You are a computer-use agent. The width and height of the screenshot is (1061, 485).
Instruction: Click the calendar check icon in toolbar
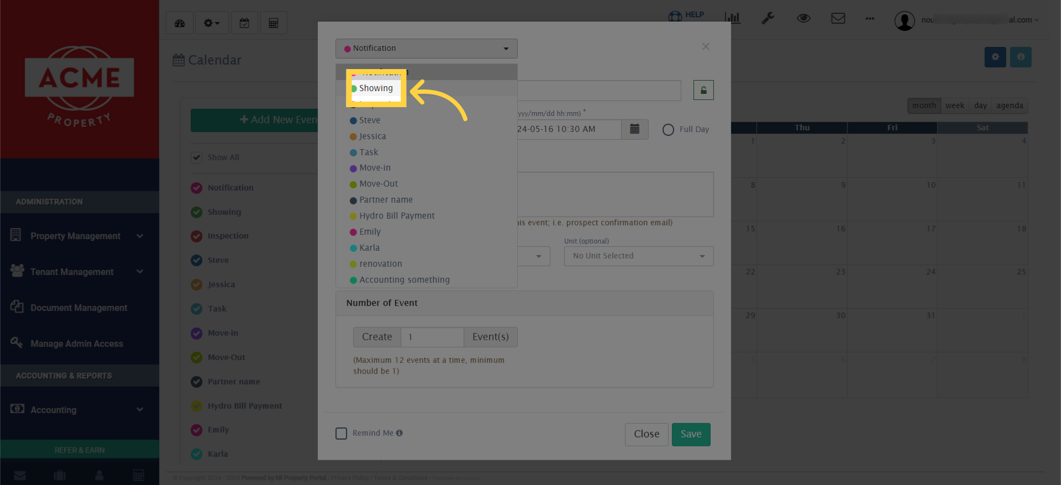pos(244,23)
